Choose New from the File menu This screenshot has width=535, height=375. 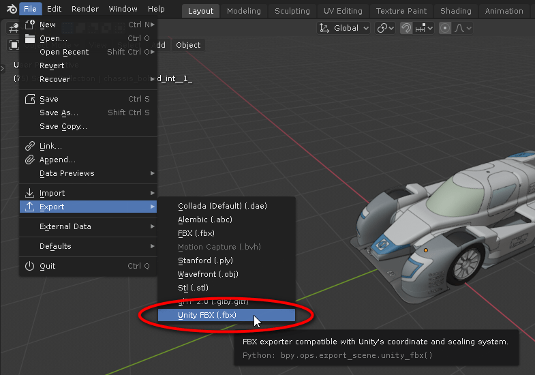tap(89, 25)
